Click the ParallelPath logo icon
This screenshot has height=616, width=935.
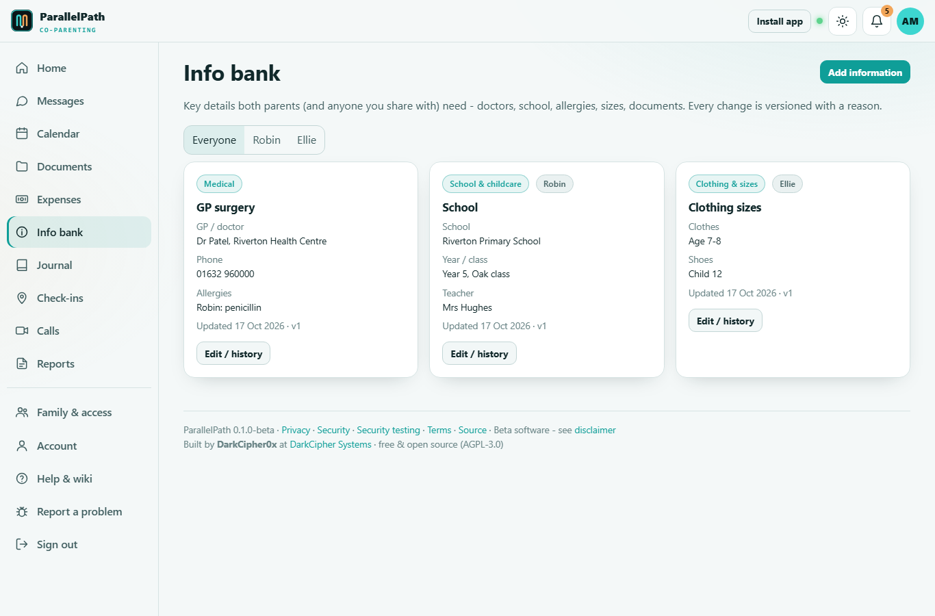22,21
